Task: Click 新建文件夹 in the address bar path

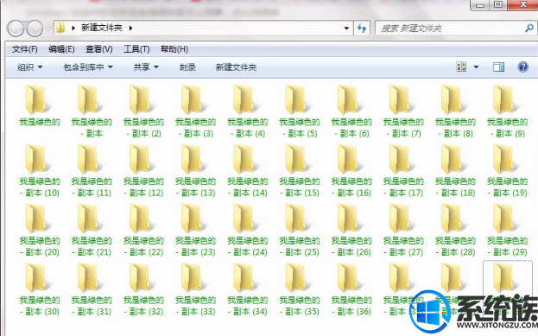Action: (102, 28)
